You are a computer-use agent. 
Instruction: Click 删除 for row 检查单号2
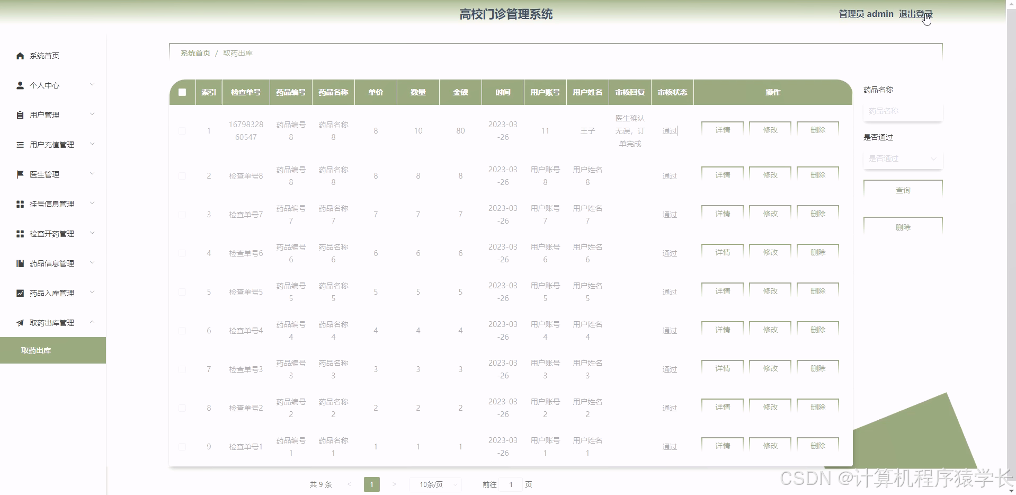(818, 407)
